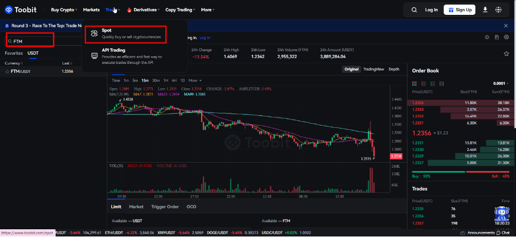Click the bell icon in announcement banner
516x237 pixels.
7,26
